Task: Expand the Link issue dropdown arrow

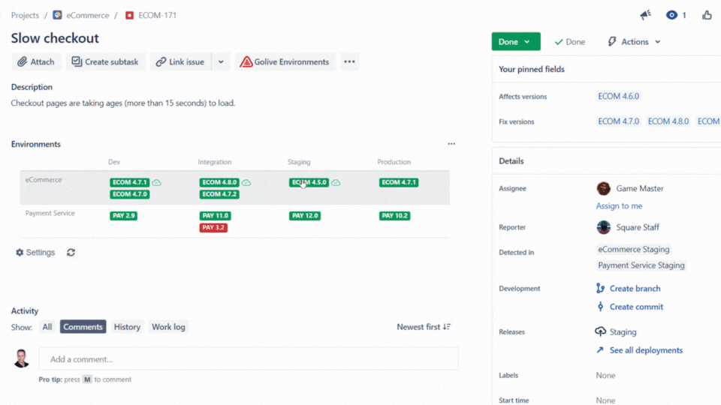Action: [x=221, y=62]
